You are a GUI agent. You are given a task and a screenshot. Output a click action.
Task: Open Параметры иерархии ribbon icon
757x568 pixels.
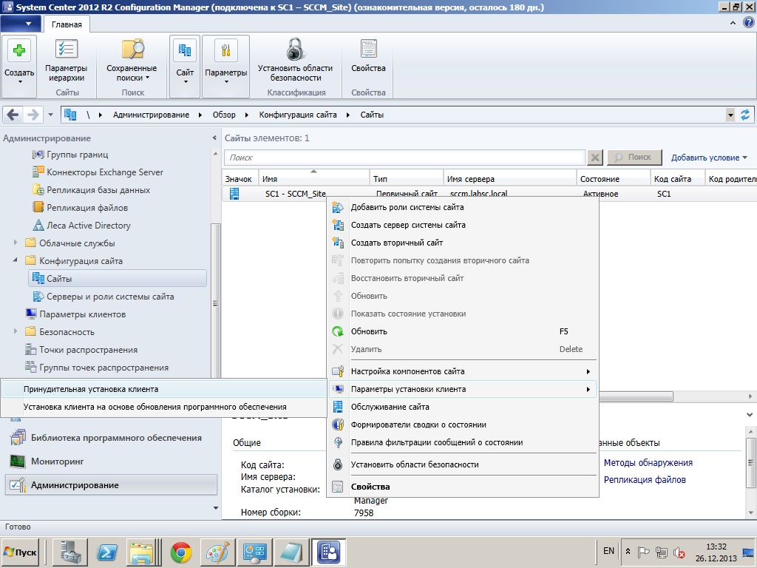point(66,50)
